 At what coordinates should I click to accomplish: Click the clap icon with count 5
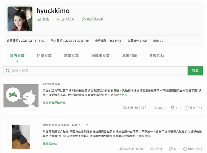[x=171, y=149]
